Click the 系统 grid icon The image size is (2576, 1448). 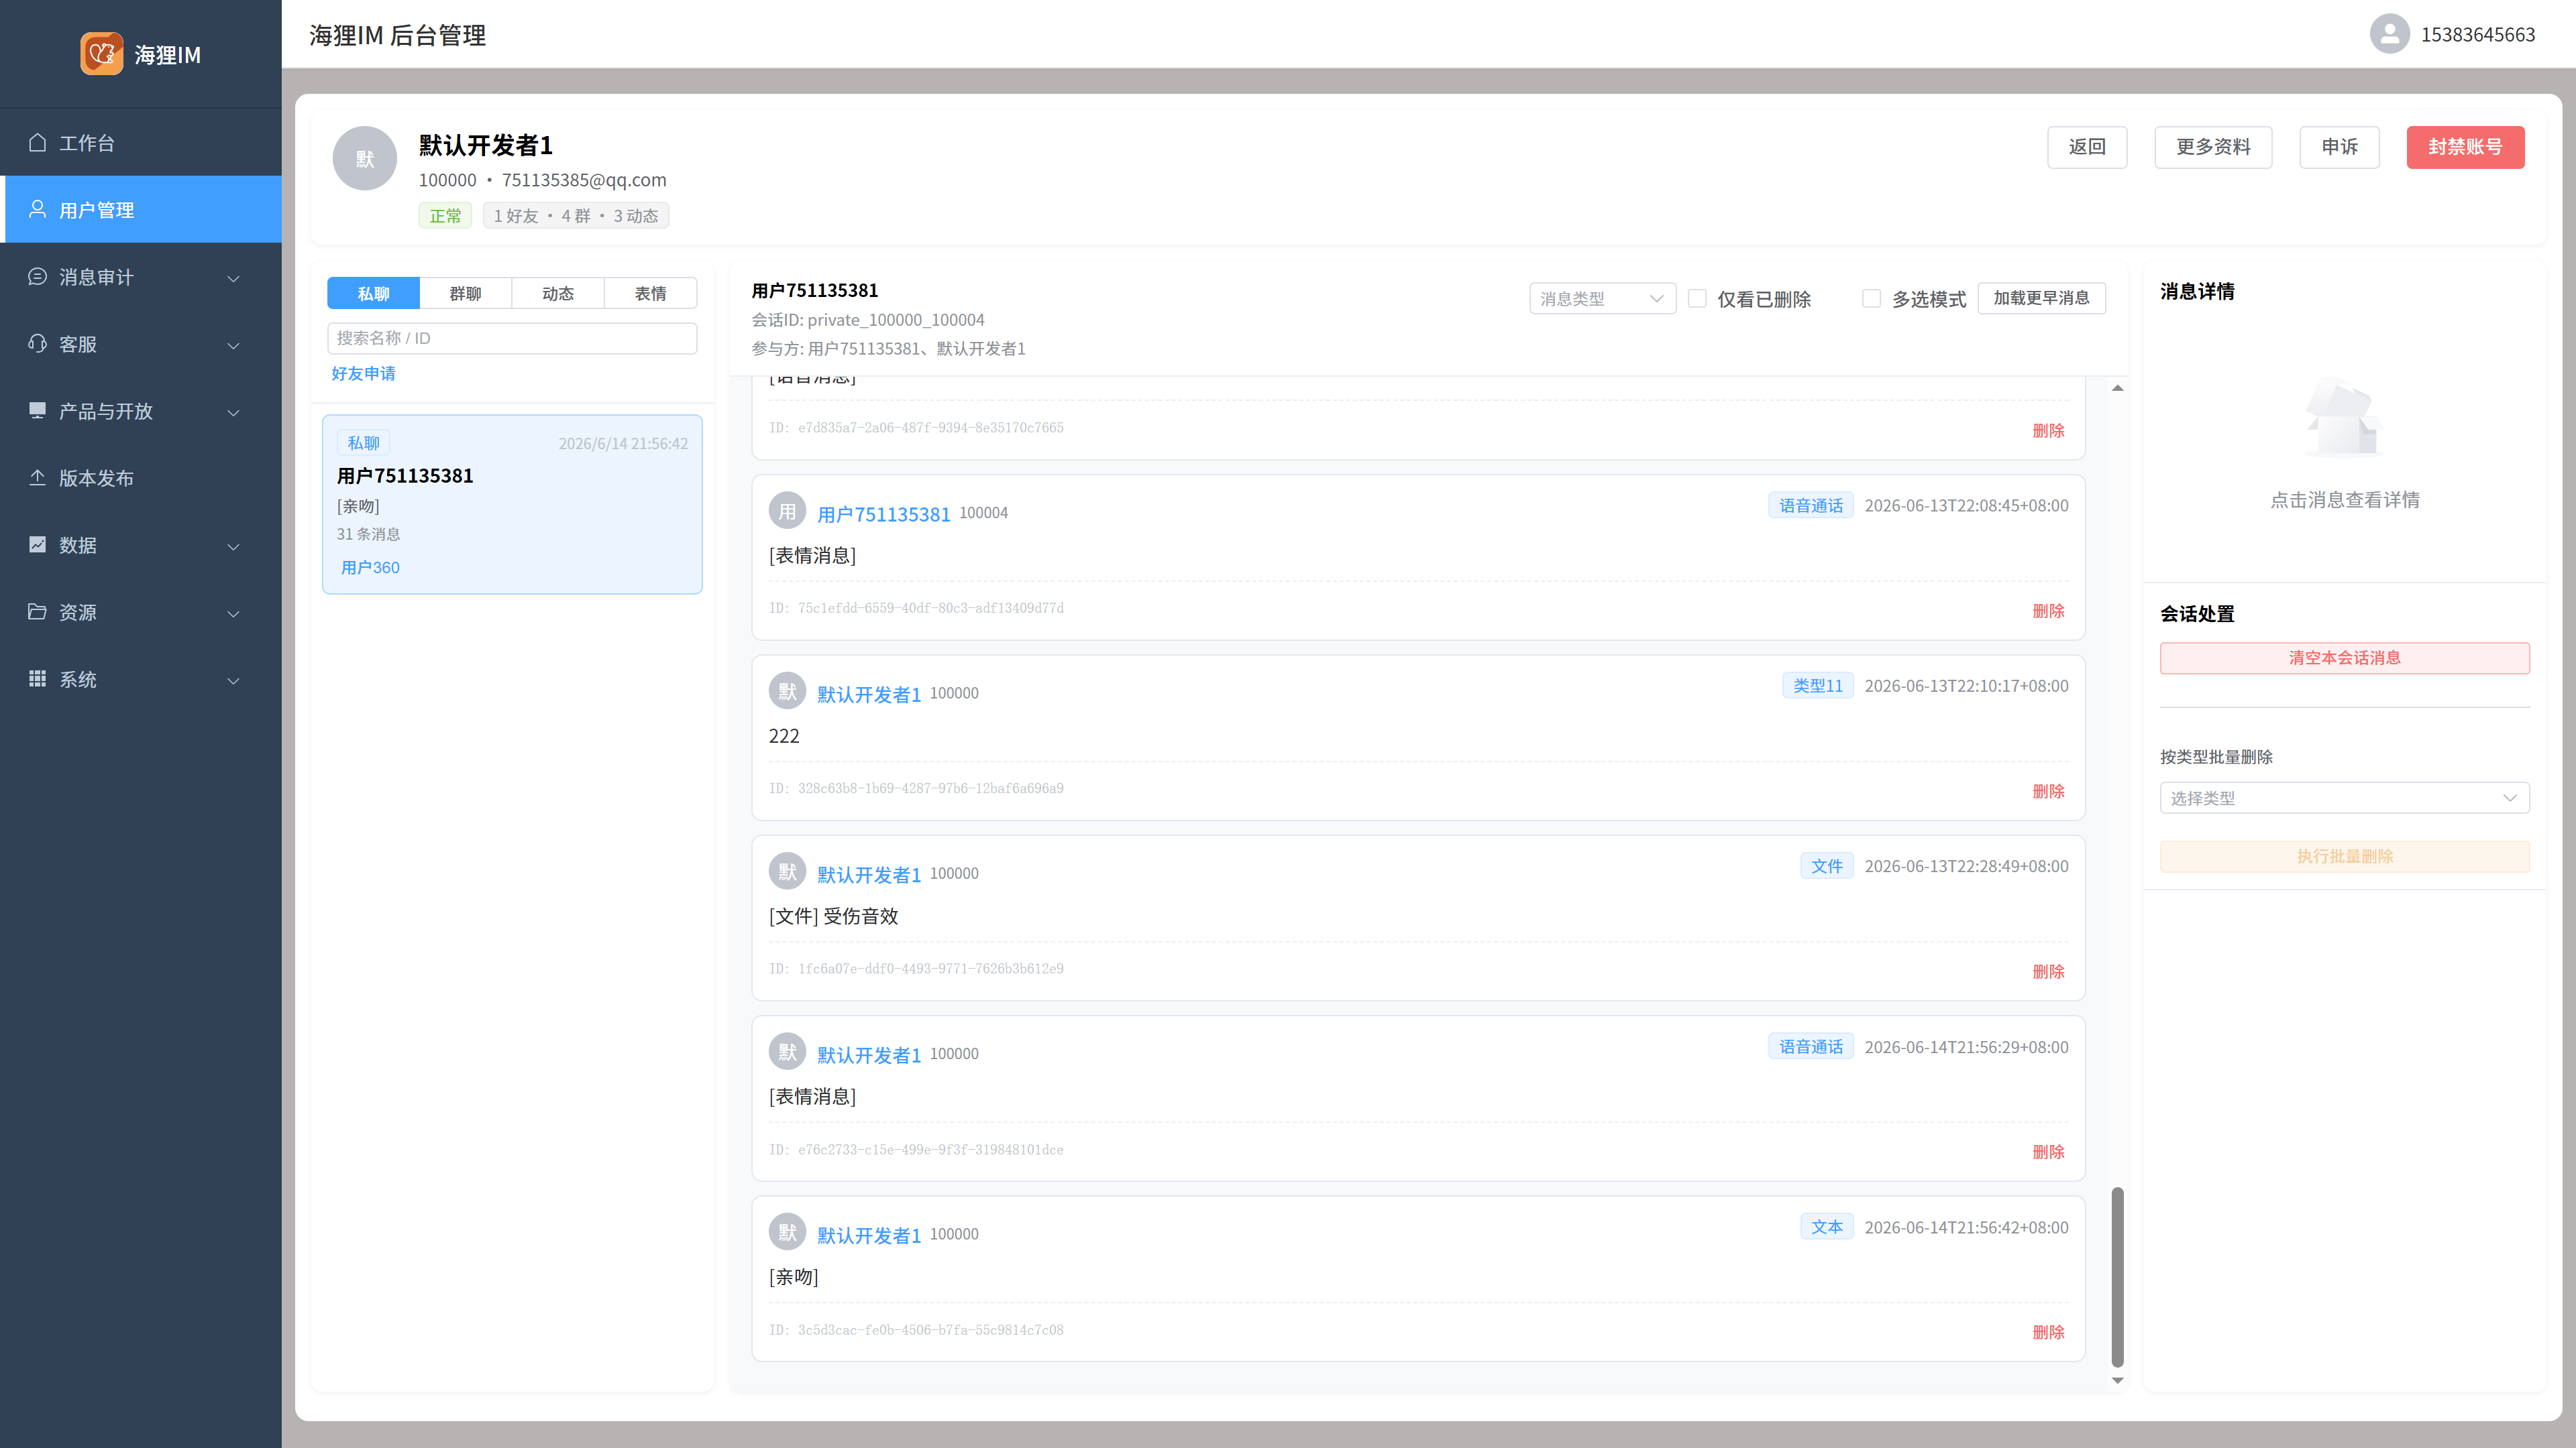37,678
